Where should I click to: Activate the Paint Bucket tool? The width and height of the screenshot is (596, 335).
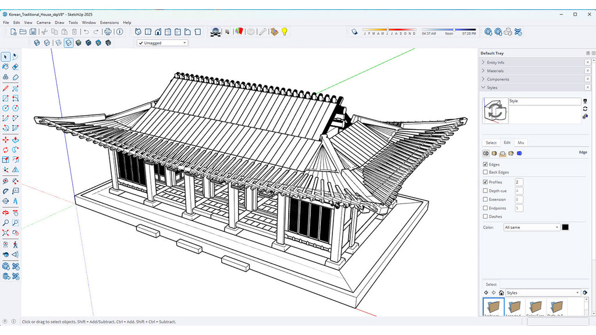pyautogui.click(x=6, y=67)
